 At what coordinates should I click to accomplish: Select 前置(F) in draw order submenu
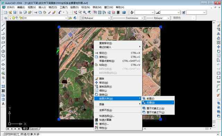point(158,99)
